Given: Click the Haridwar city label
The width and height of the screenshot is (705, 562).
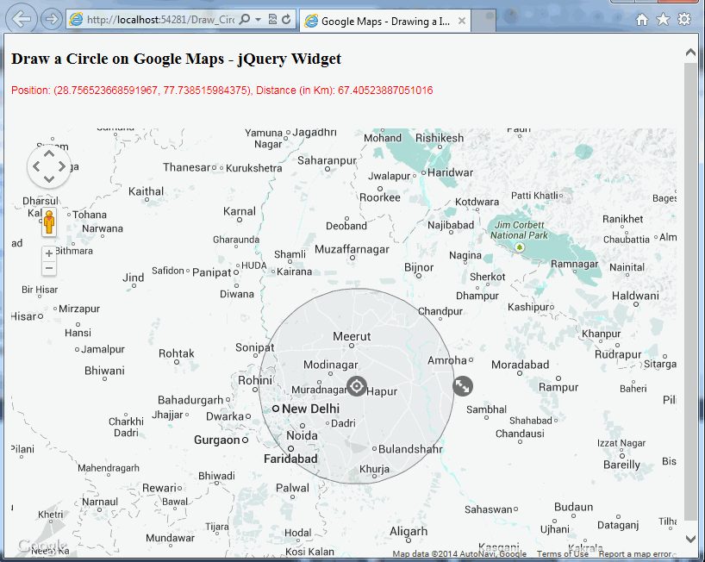Looking at the screenshot, I should 450,172.
